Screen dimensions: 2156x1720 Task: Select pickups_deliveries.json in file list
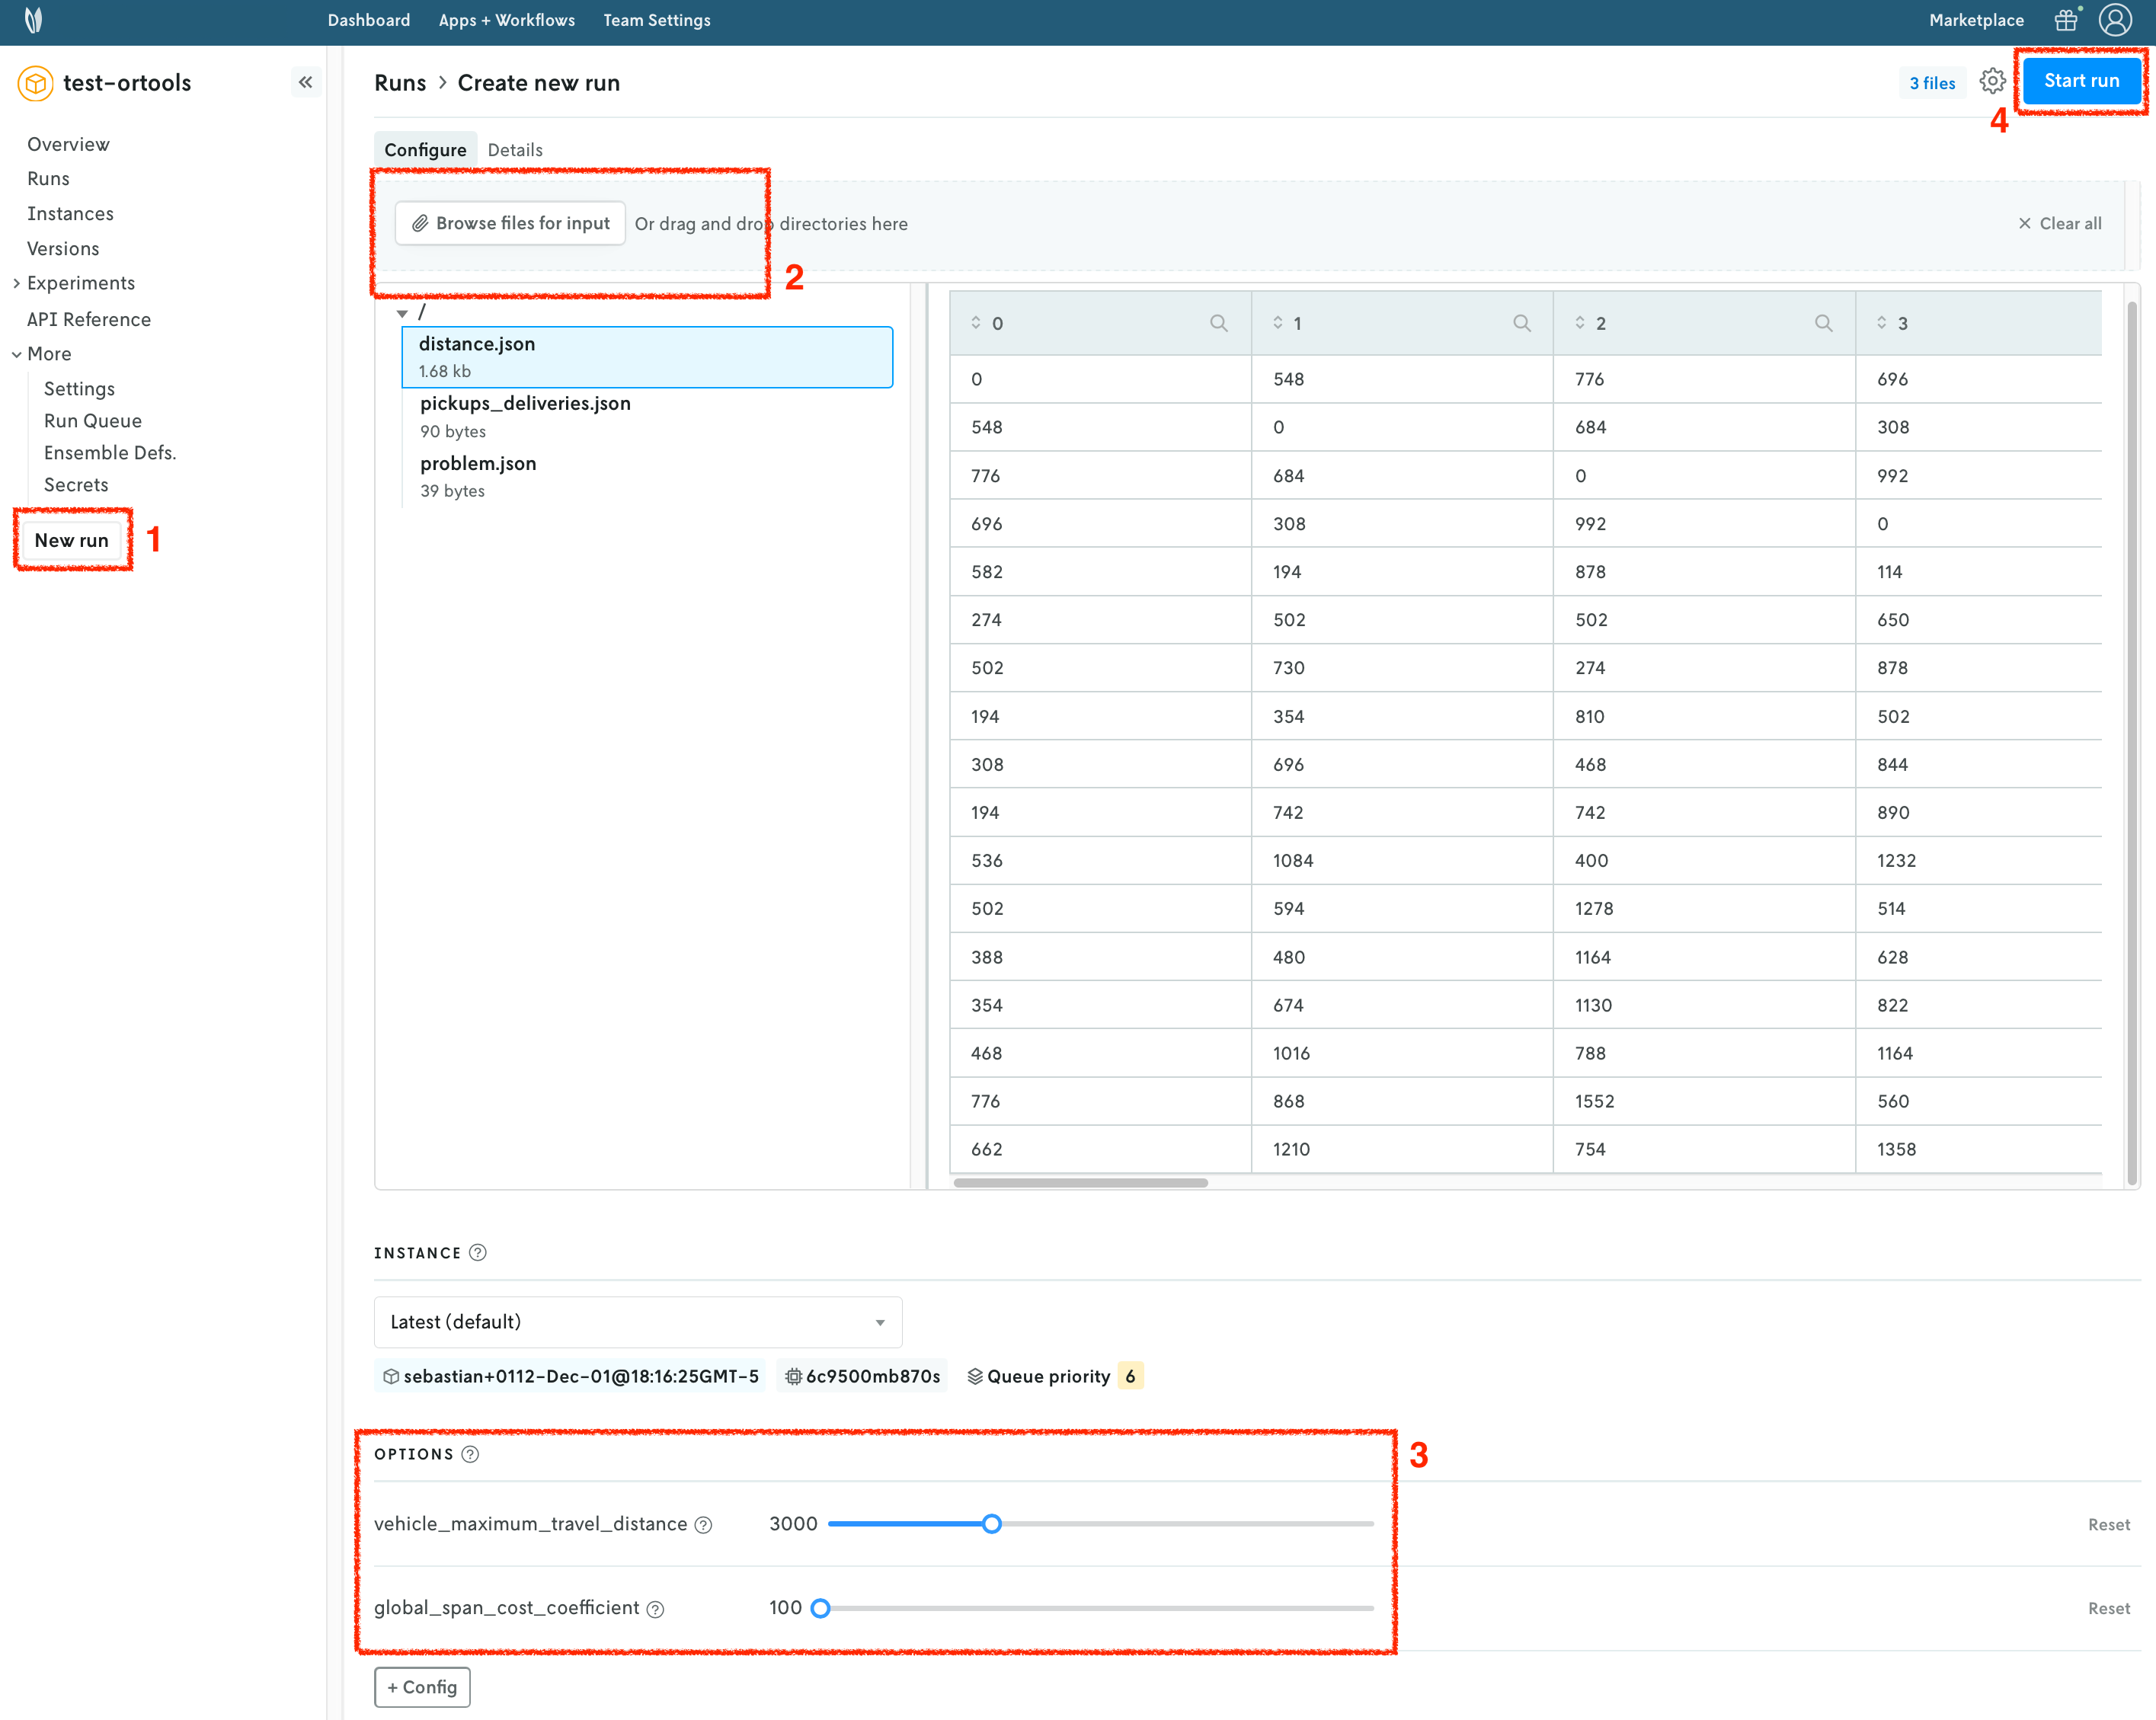[525, 404]
